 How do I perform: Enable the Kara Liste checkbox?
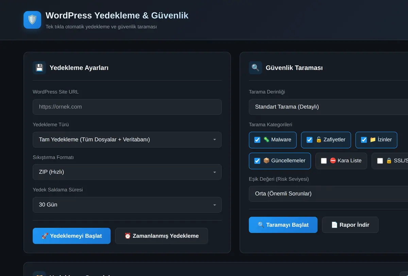324,161
